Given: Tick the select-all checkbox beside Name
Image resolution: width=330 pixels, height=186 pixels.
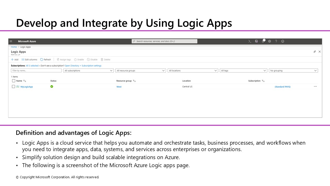Looking at the screenshot, I should [14, 81].
